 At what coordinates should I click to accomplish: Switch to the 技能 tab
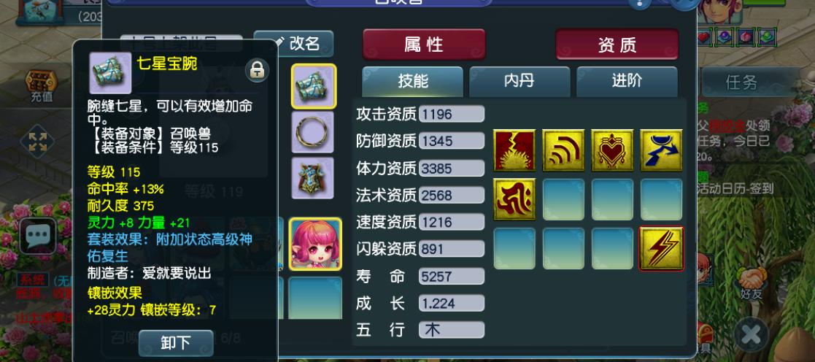(413, 82)
